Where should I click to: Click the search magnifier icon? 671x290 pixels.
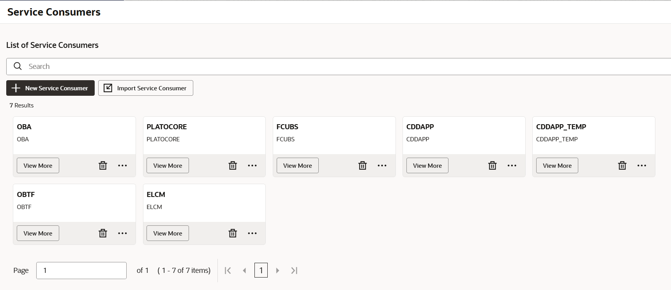tap(18, 66)
